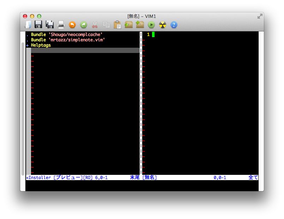Viewport: 284px width, 219px height.
Task: Print the buffer using printer icon
Action: [61, 25]
